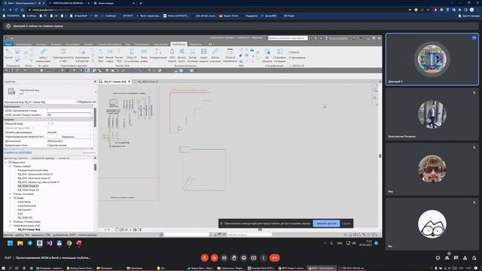
Task: Click the drawing view's vertical scrollbar
Action: pos(380,156)
